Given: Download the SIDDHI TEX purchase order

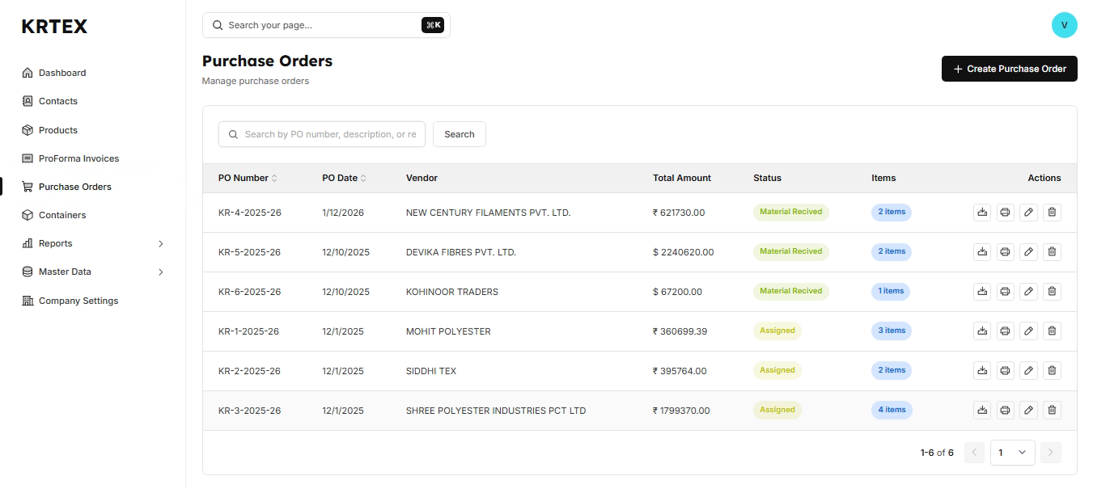Looking at the screenshot, I should 981,371.
